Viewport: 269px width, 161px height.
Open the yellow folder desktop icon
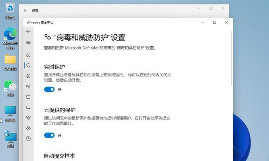coord(10,62)
